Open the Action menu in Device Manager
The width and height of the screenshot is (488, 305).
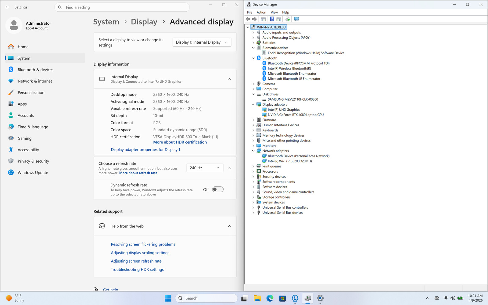click(x=261, y=13)
